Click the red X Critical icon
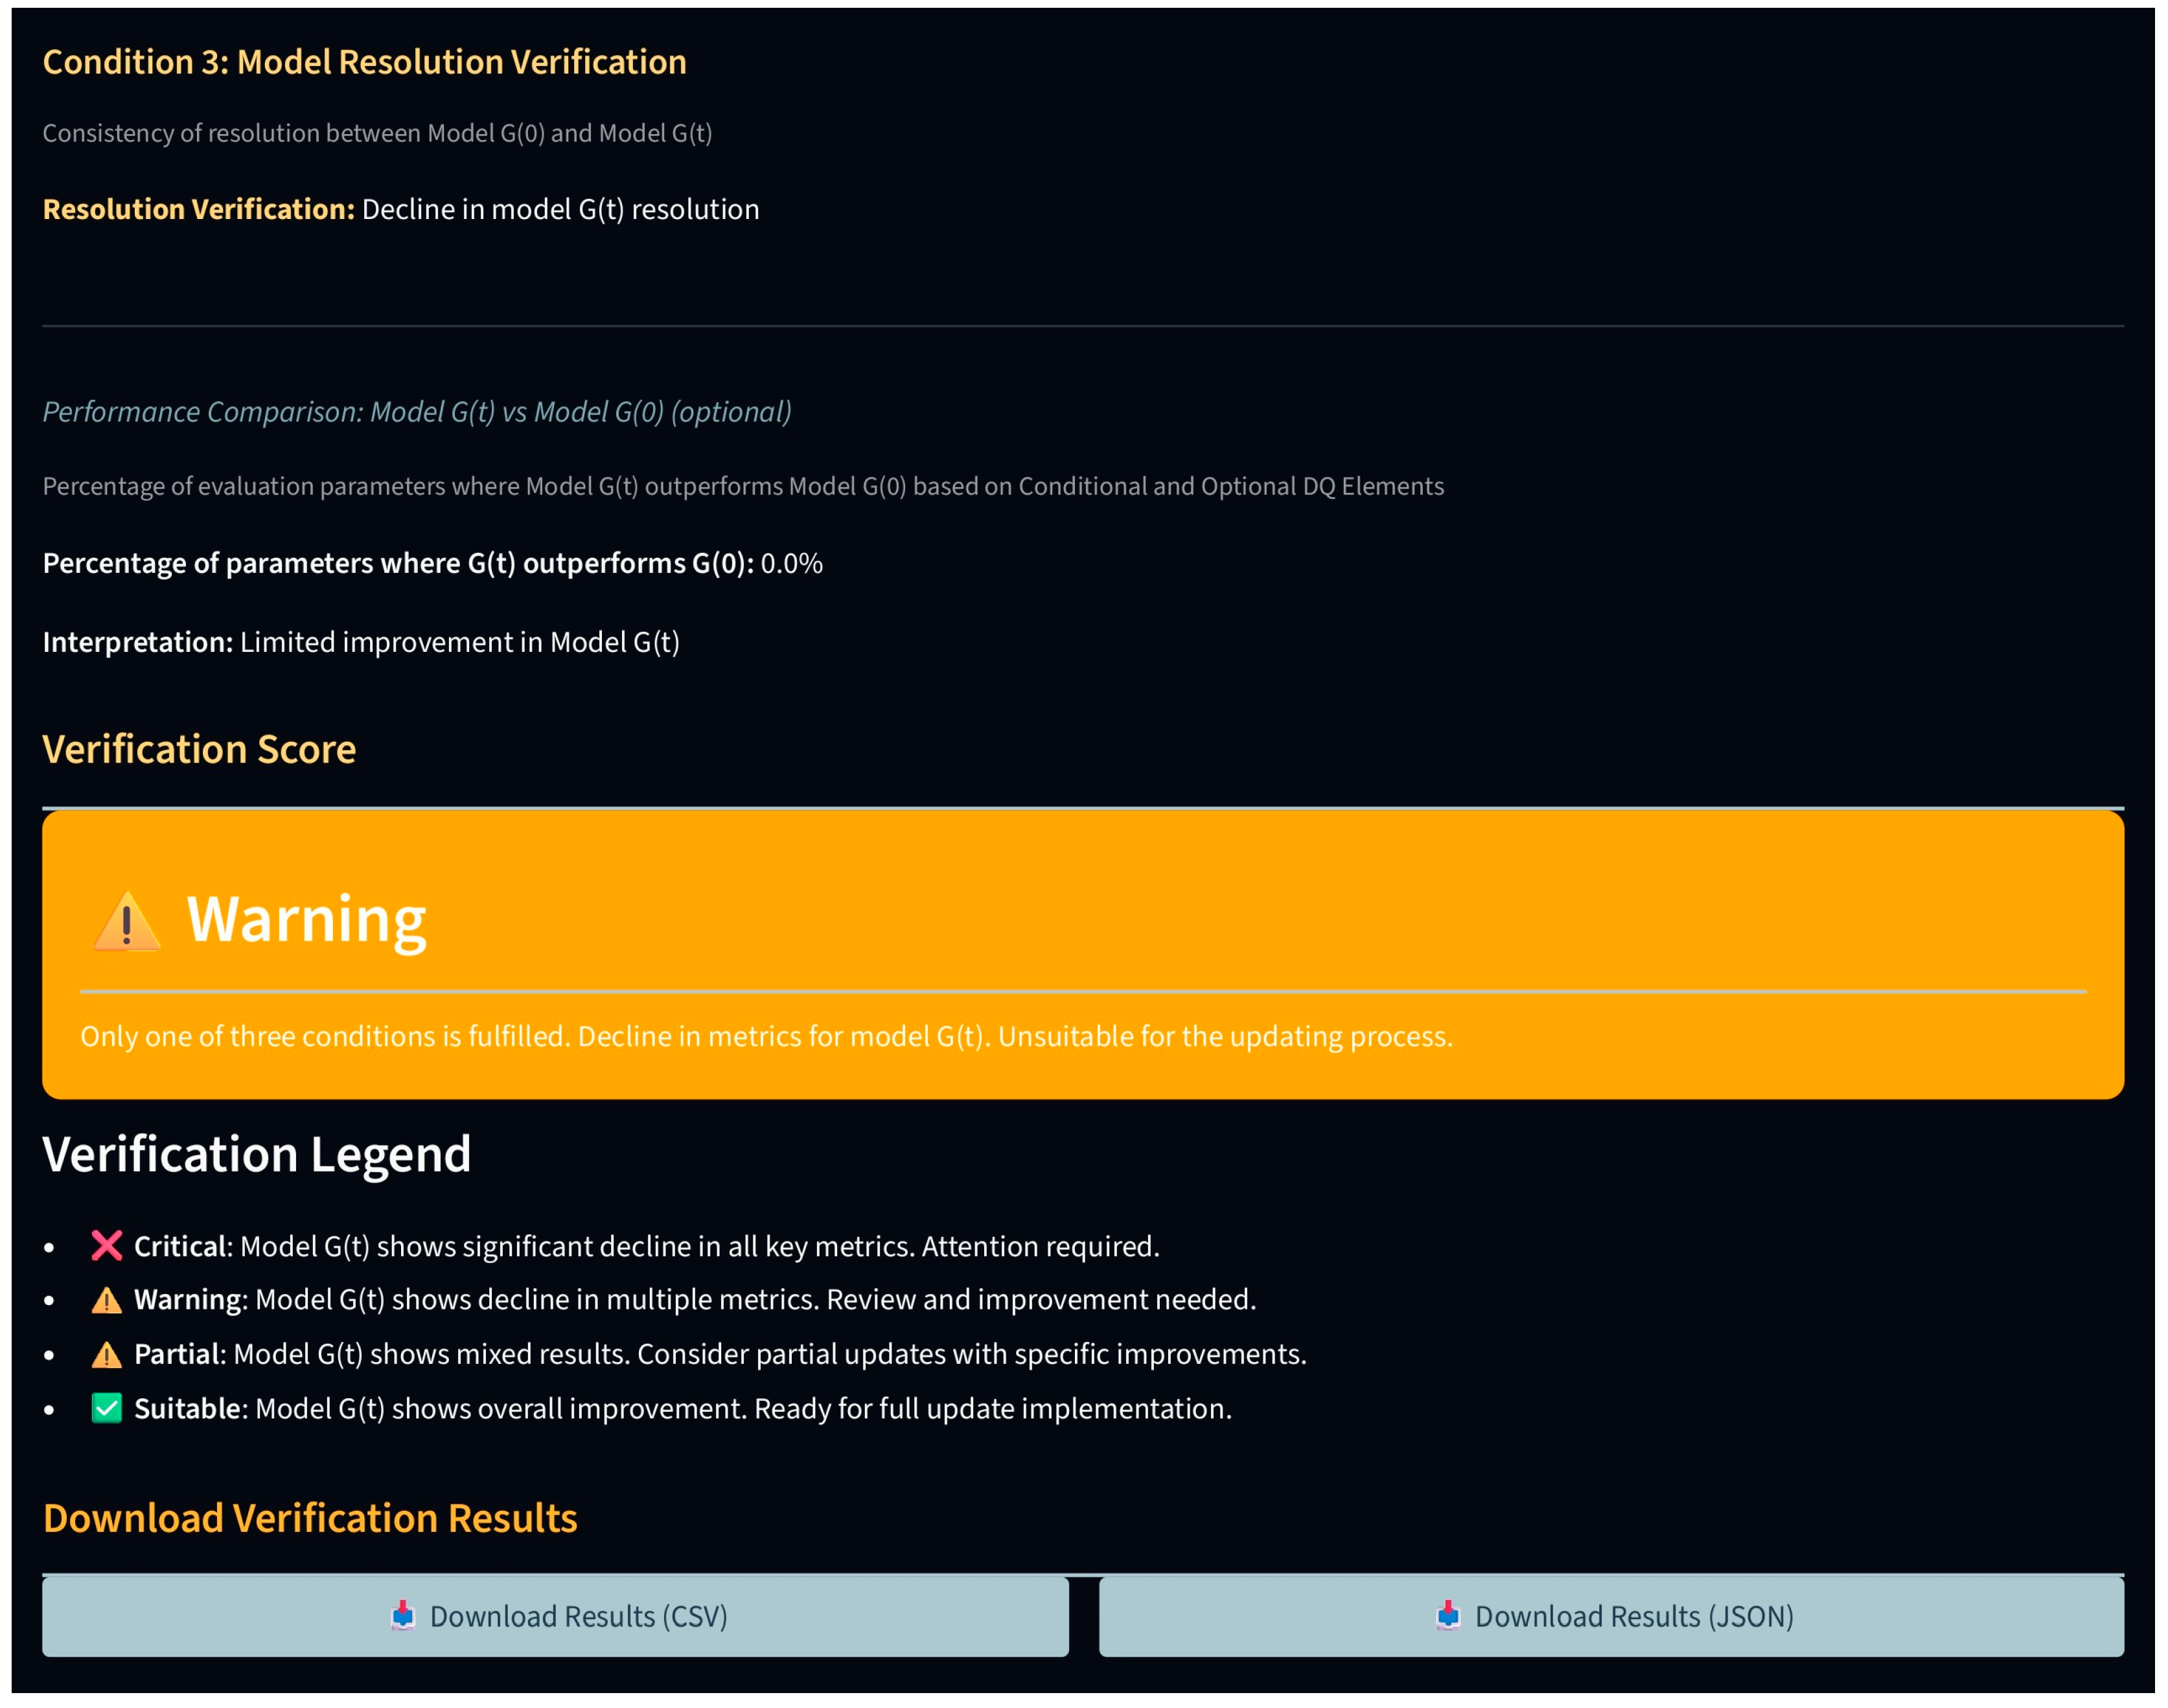The height and width of the screenshot is (1708, 2168). 107,1246
